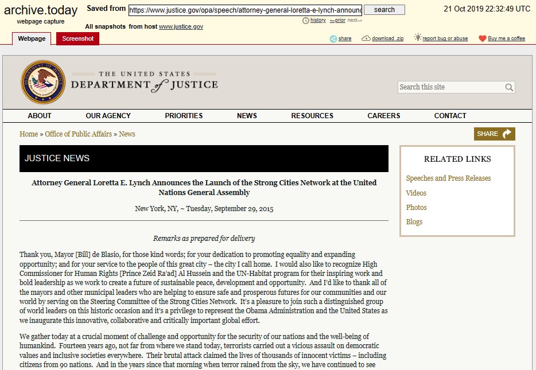
Task: Click the capture timestamp '21 Oct 2019 22:32:49 UTC'
Action: pyautogui.click(x=487, y=9)
